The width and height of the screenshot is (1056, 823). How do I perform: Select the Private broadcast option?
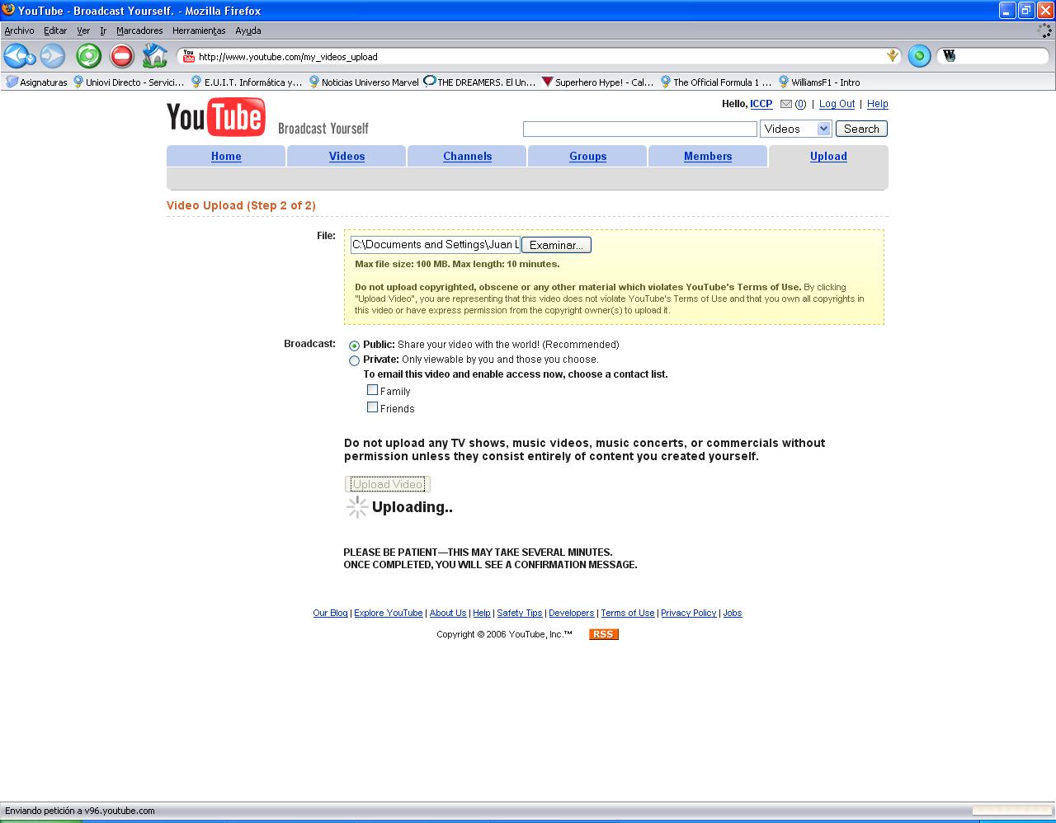tap(354, 360)
